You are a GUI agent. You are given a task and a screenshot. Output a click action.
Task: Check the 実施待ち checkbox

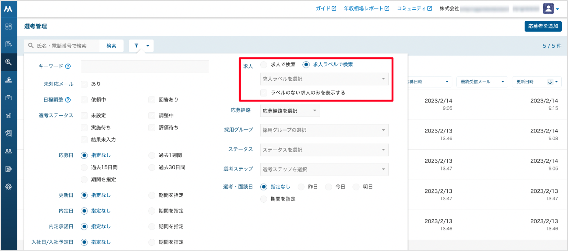point(84,127)
